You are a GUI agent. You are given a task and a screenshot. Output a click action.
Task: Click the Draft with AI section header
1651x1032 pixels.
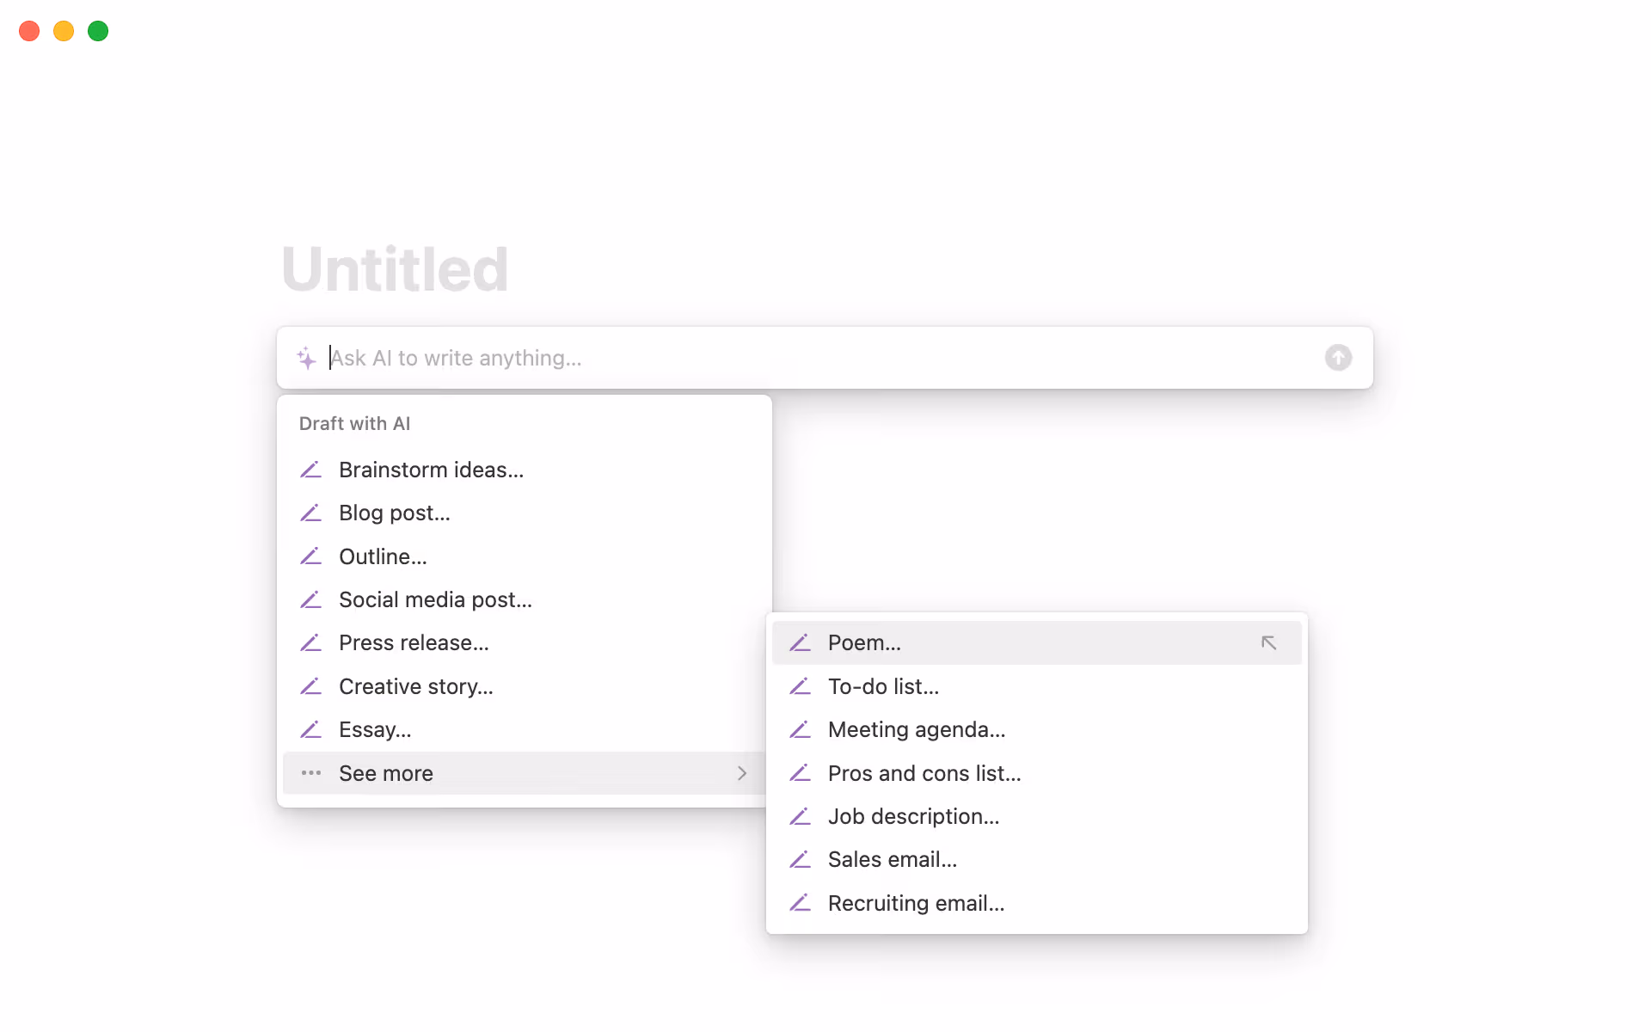click(x=354, y=423)
